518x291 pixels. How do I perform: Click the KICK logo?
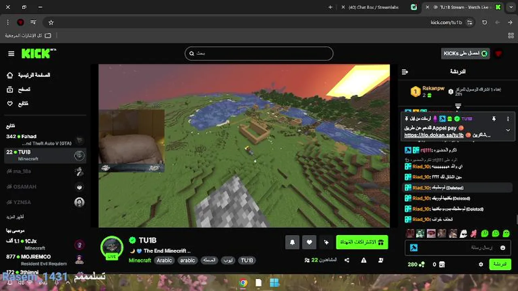click(38, 54)
